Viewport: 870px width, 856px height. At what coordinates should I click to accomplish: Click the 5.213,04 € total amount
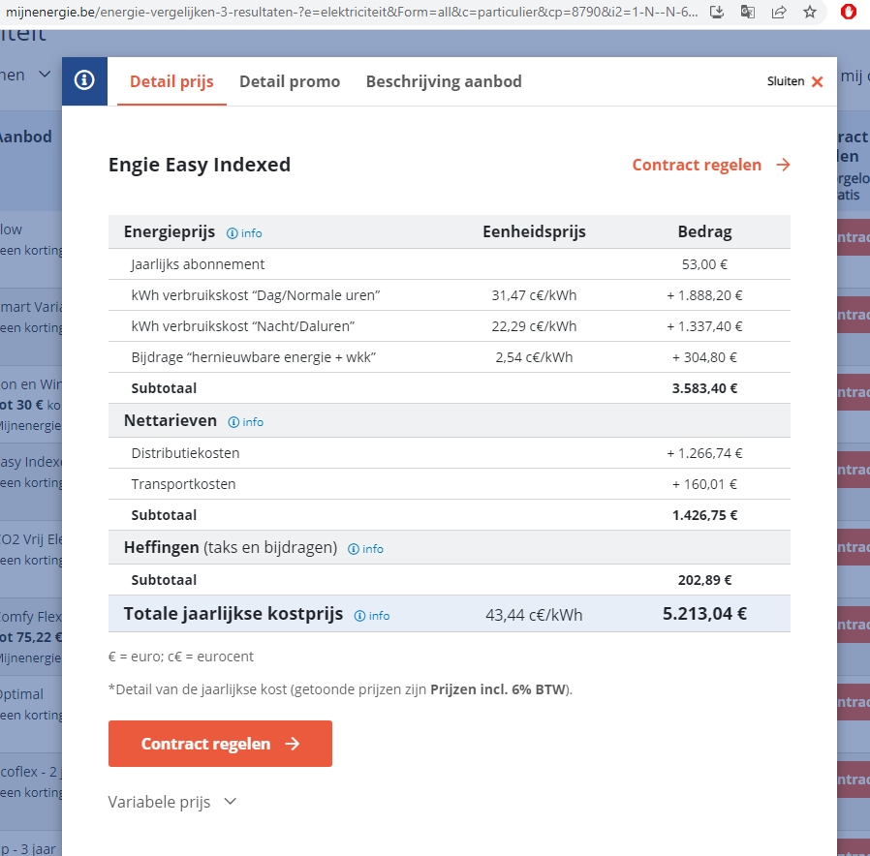(x=704, y=614)
